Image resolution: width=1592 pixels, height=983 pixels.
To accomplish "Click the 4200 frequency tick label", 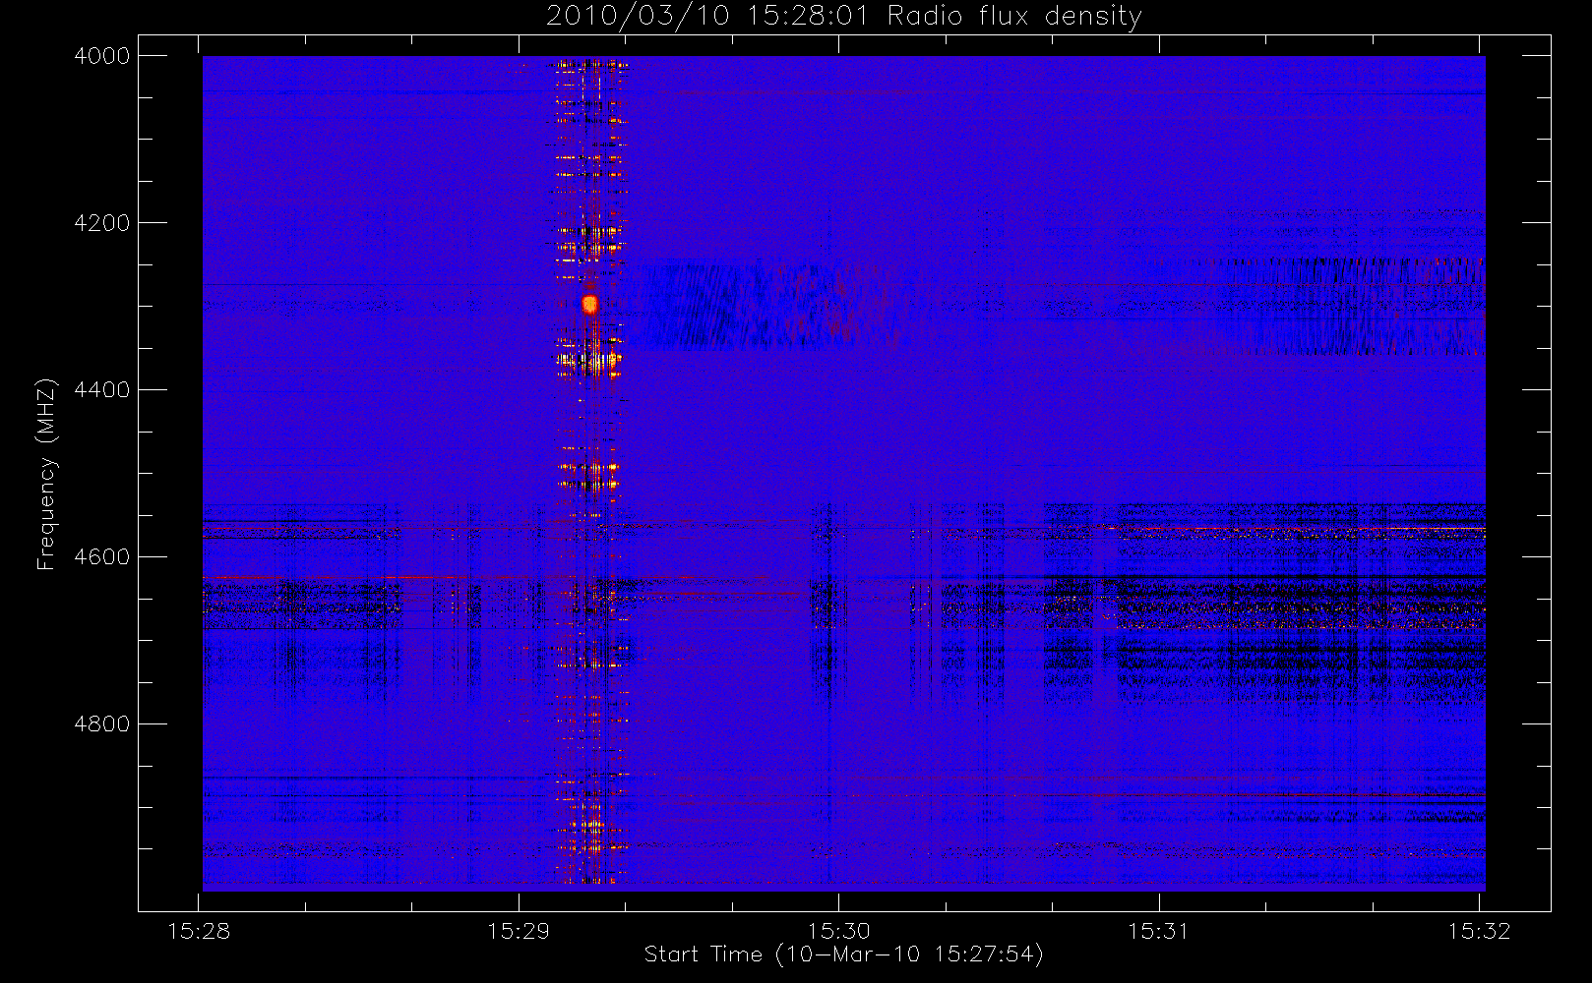I will [102, 223].
